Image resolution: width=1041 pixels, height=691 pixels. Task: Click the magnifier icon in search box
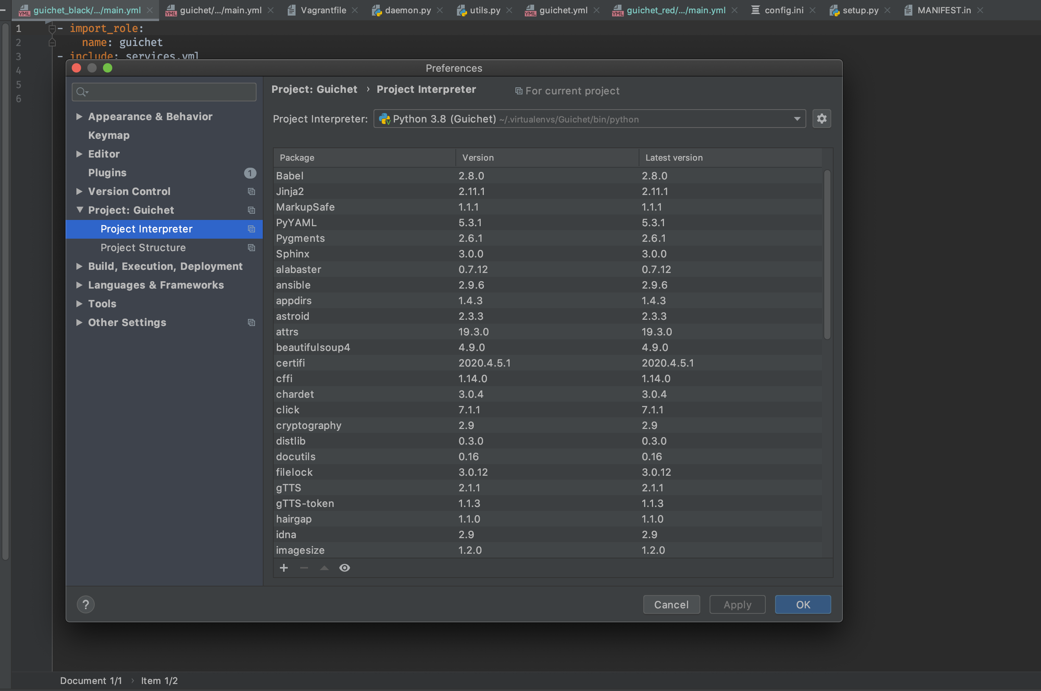coord(81,92)
